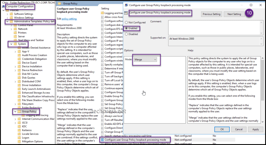The image size is (266, 145).
Task: Select the Enhanced Storage Access folder icon
Action: click(19, 92)
